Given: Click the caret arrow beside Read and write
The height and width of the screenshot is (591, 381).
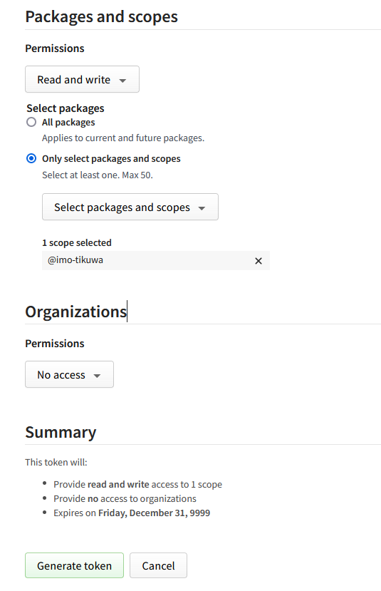Looking at the screenshot, I should pyautogui.click(x=122, y=81).
